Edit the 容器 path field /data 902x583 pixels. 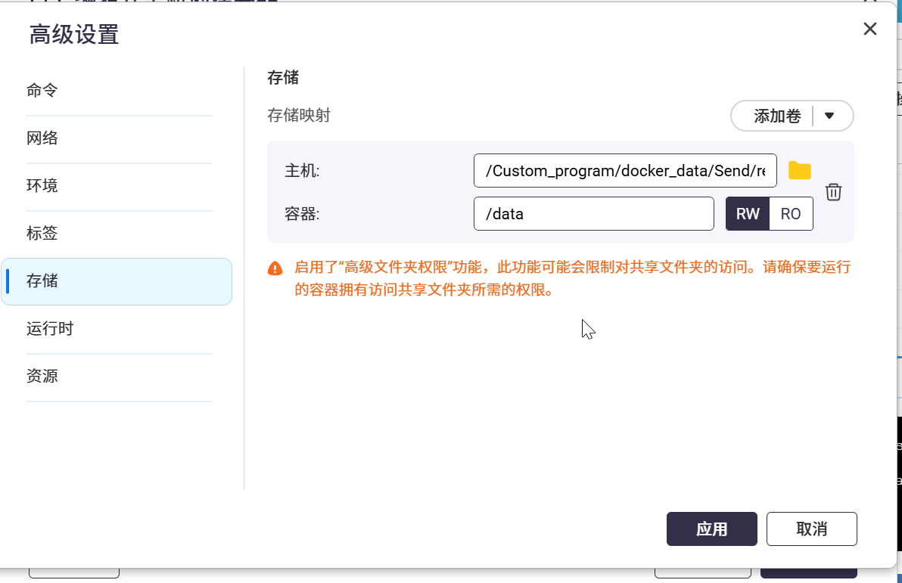click(594, 214)
